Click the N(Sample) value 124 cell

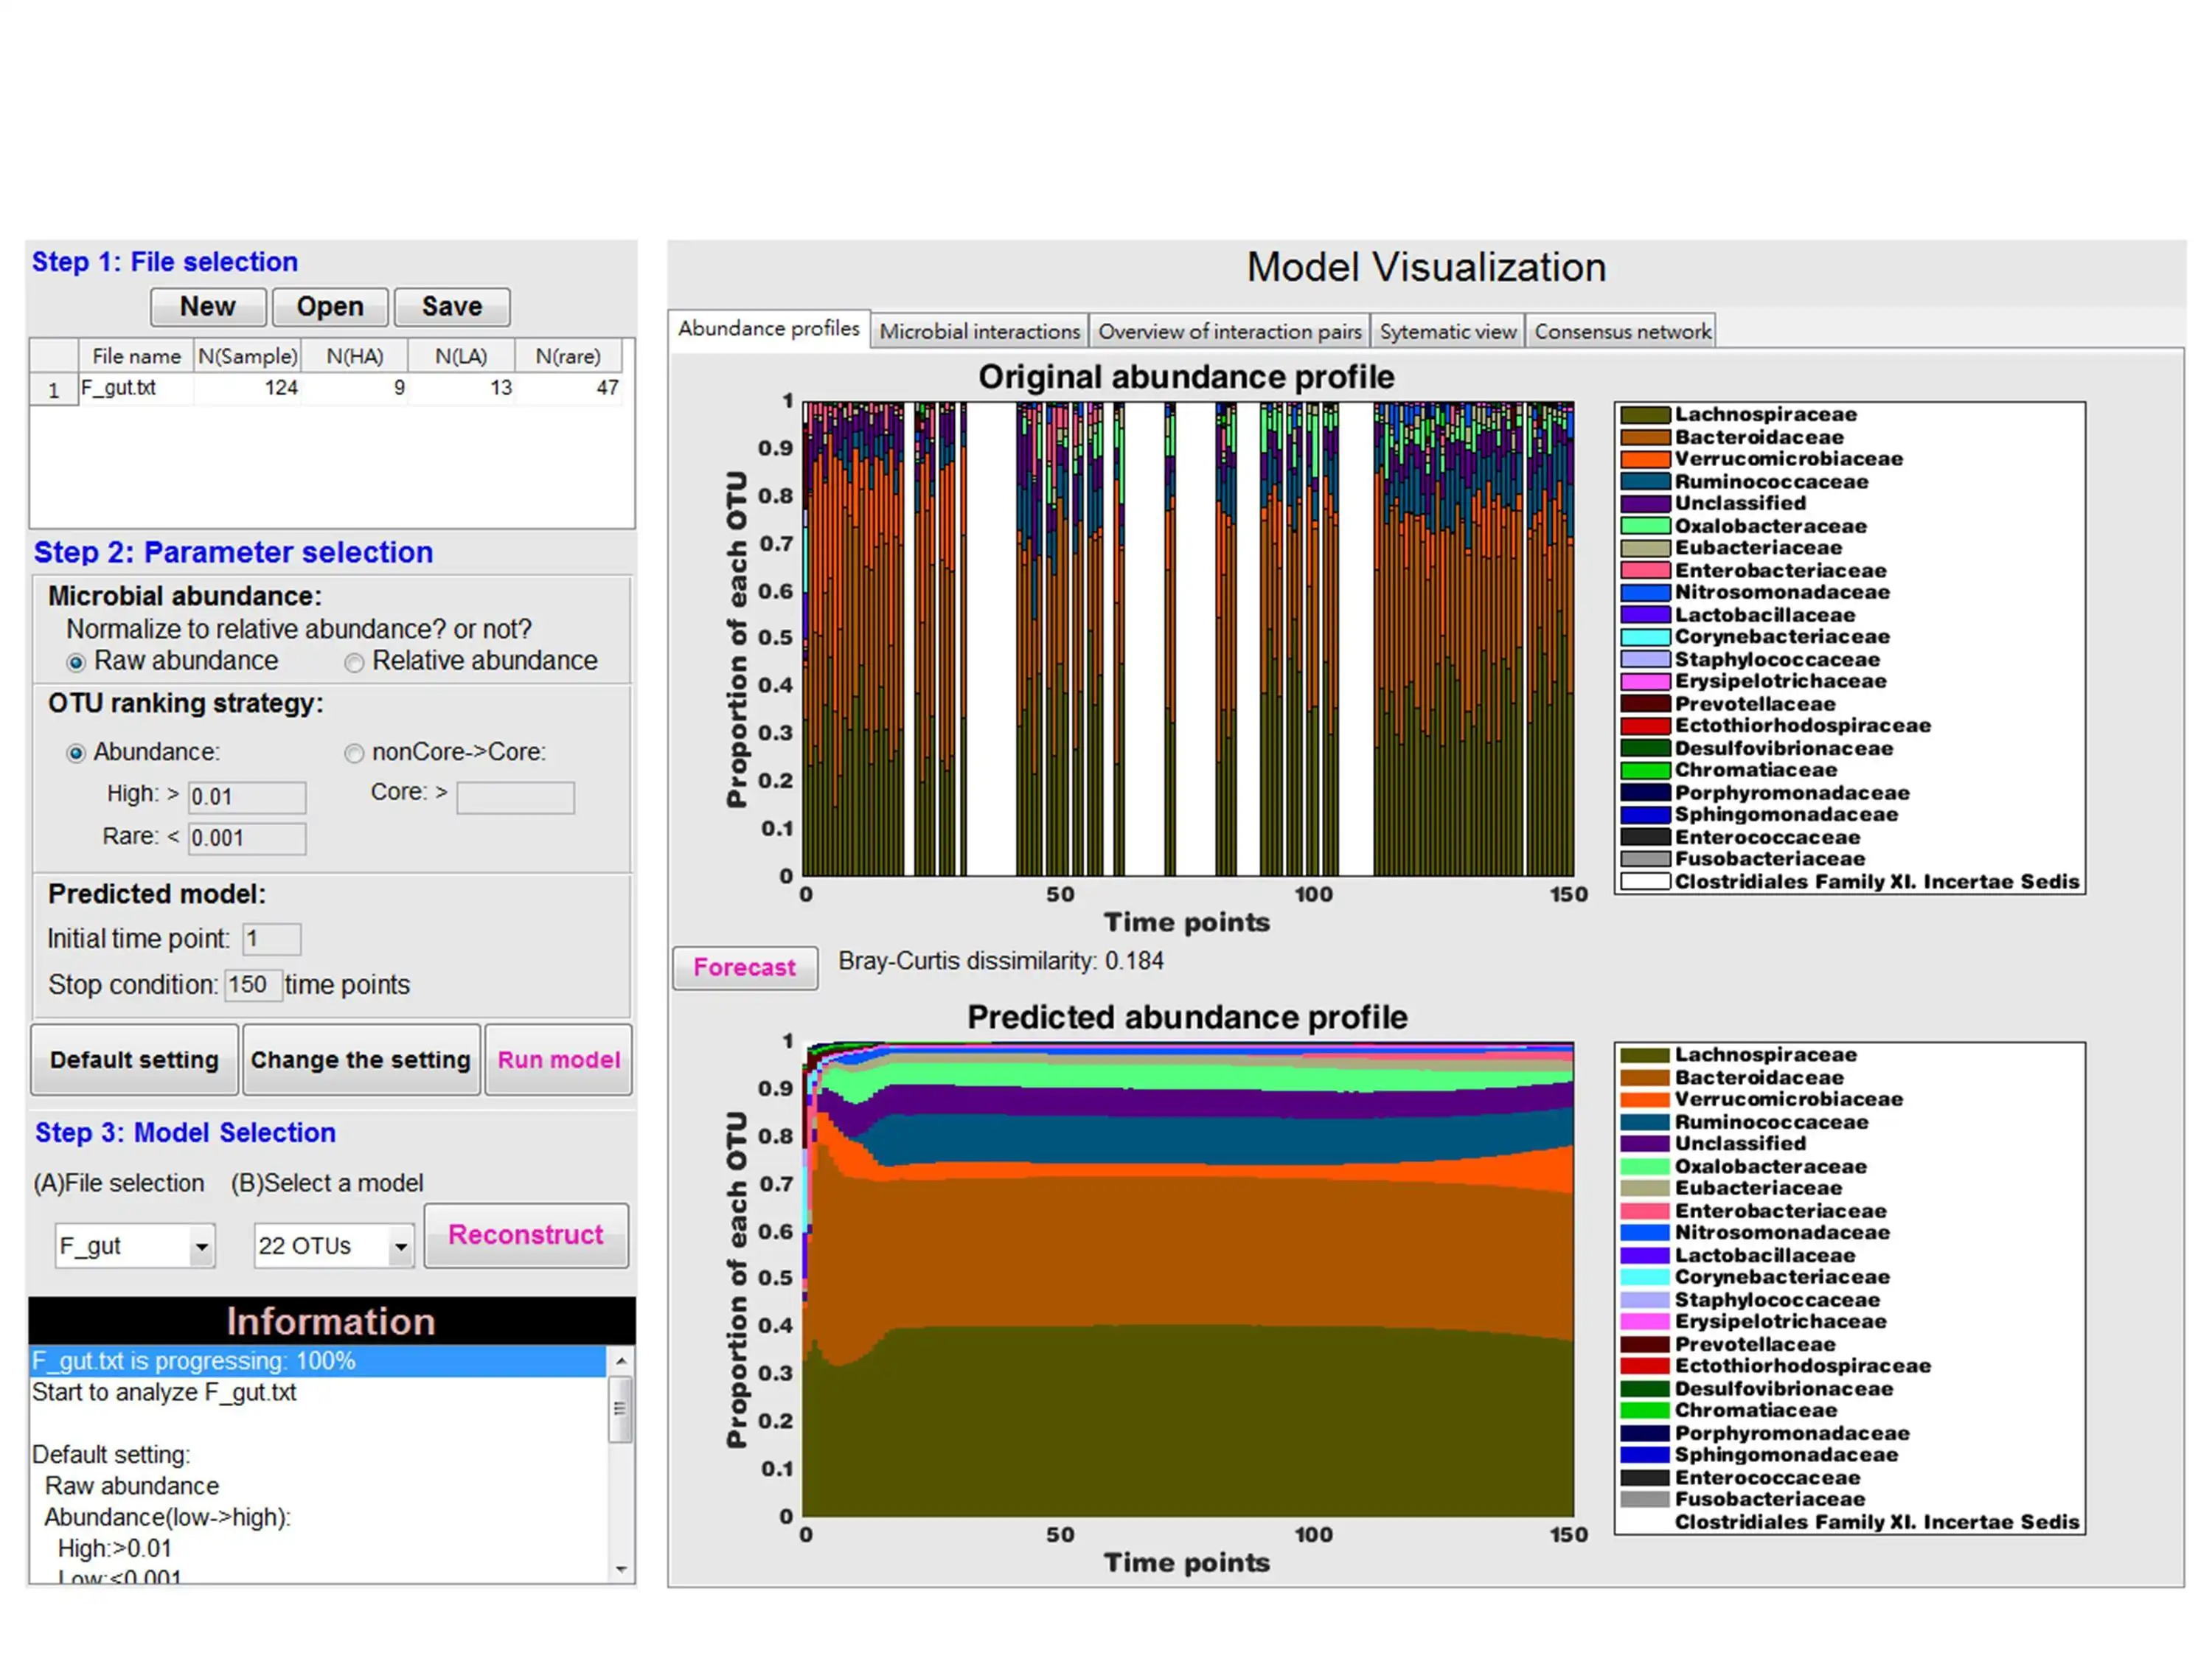[x=247, y=388]
